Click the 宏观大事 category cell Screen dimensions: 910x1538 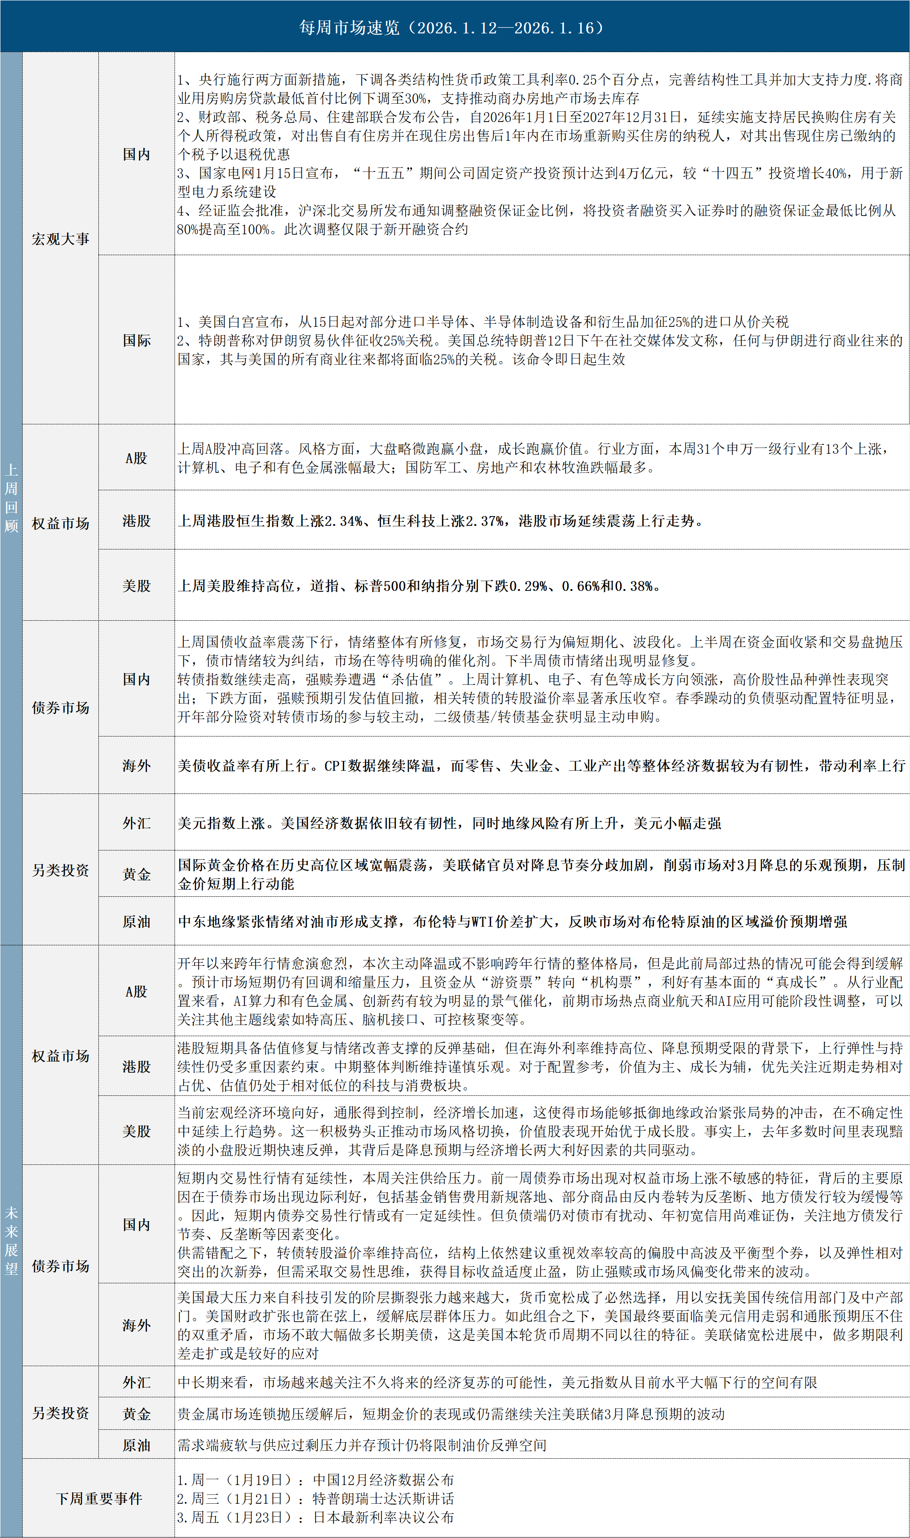coord(60,239)
